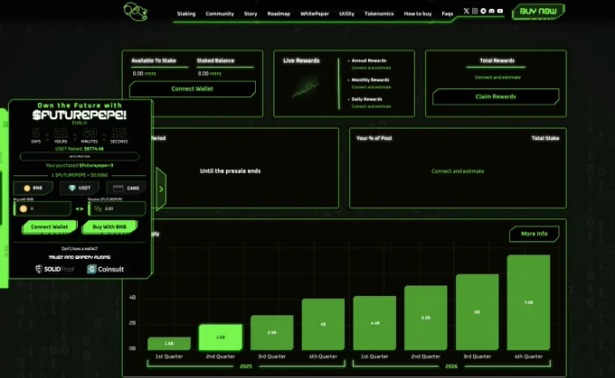Screen dimensions: 615x378
Task: Click Connect and estimate under Annual Rewards
Action: [371, 68]
